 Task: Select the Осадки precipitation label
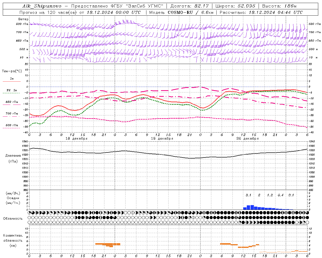coord(13,198)
